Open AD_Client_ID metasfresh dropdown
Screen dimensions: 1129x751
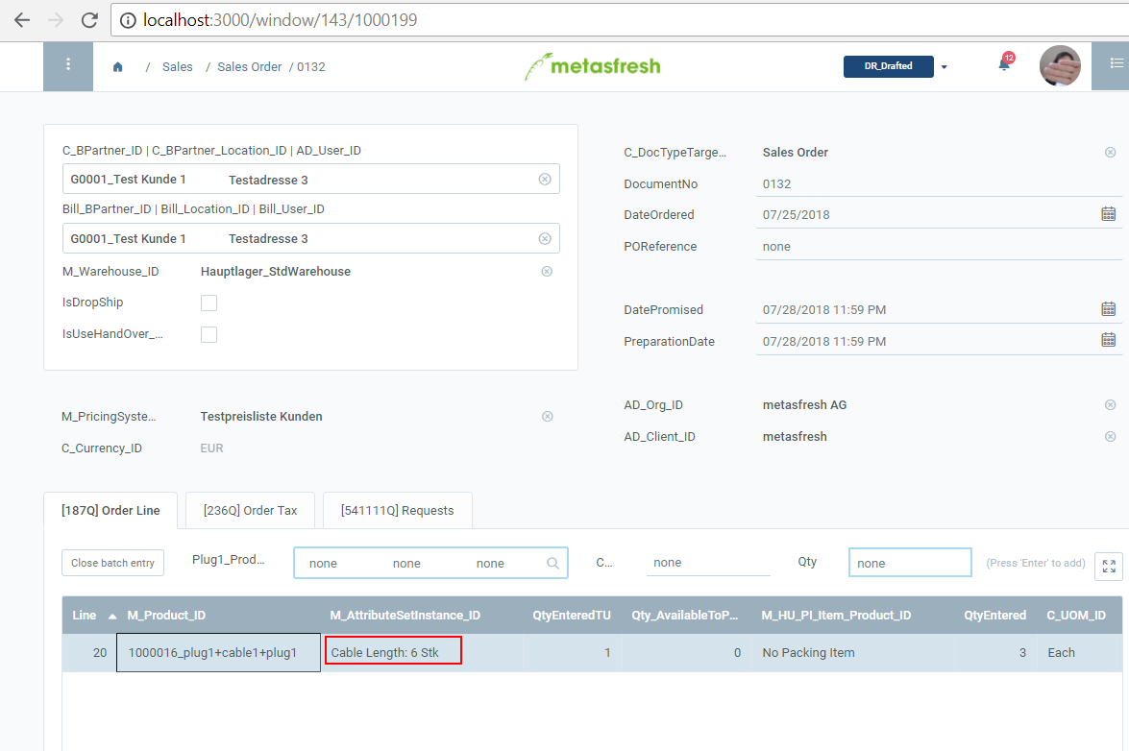(x=795, y=437)
